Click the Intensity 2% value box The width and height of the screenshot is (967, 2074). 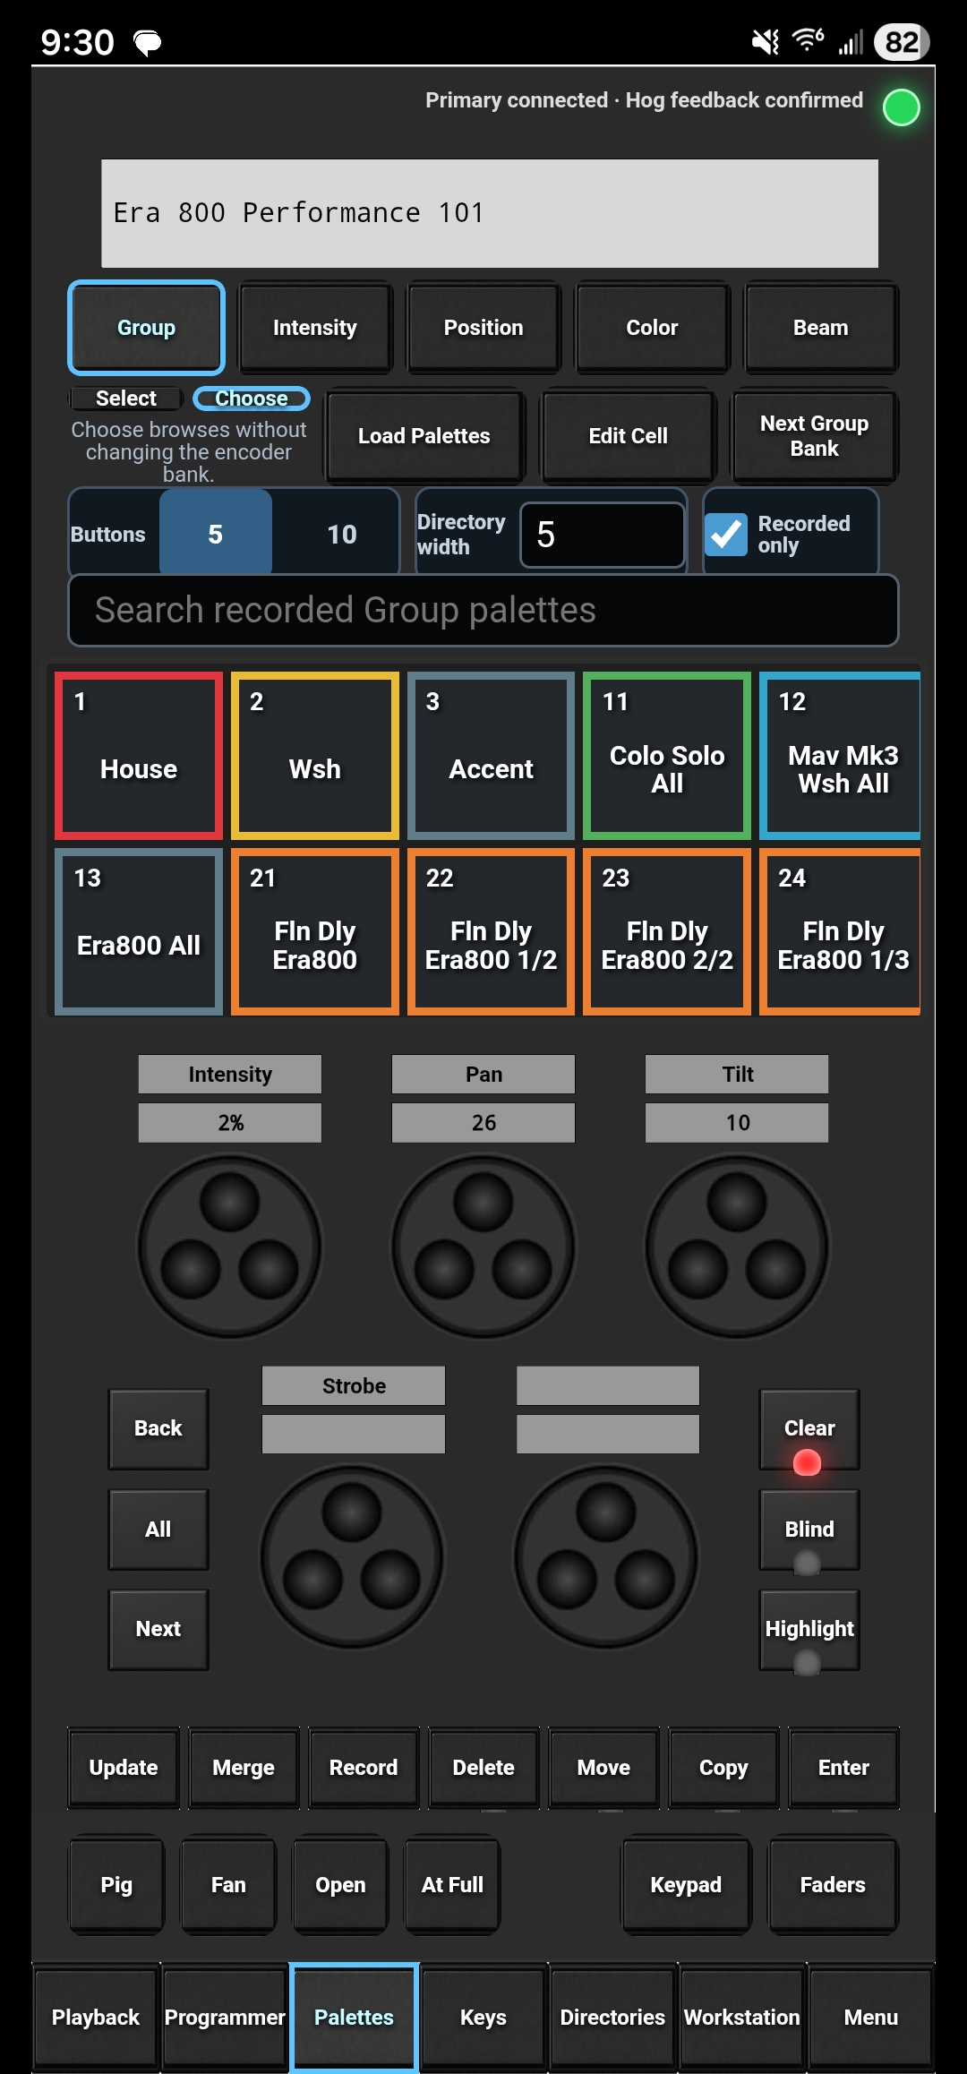click(x=230, y=1123)
